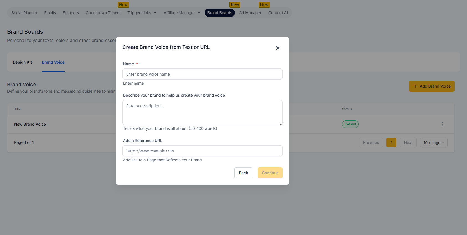Go back with the Back button

243,173
